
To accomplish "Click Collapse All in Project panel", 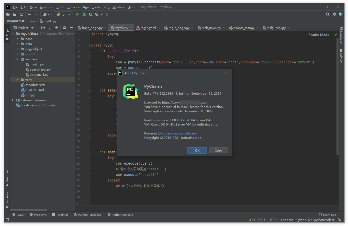I will tap(56, 28).
